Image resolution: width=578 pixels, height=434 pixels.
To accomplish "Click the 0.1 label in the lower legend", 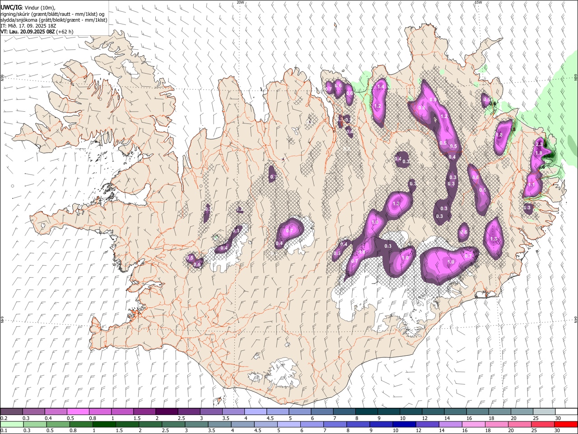I will [x=4, y=430].
